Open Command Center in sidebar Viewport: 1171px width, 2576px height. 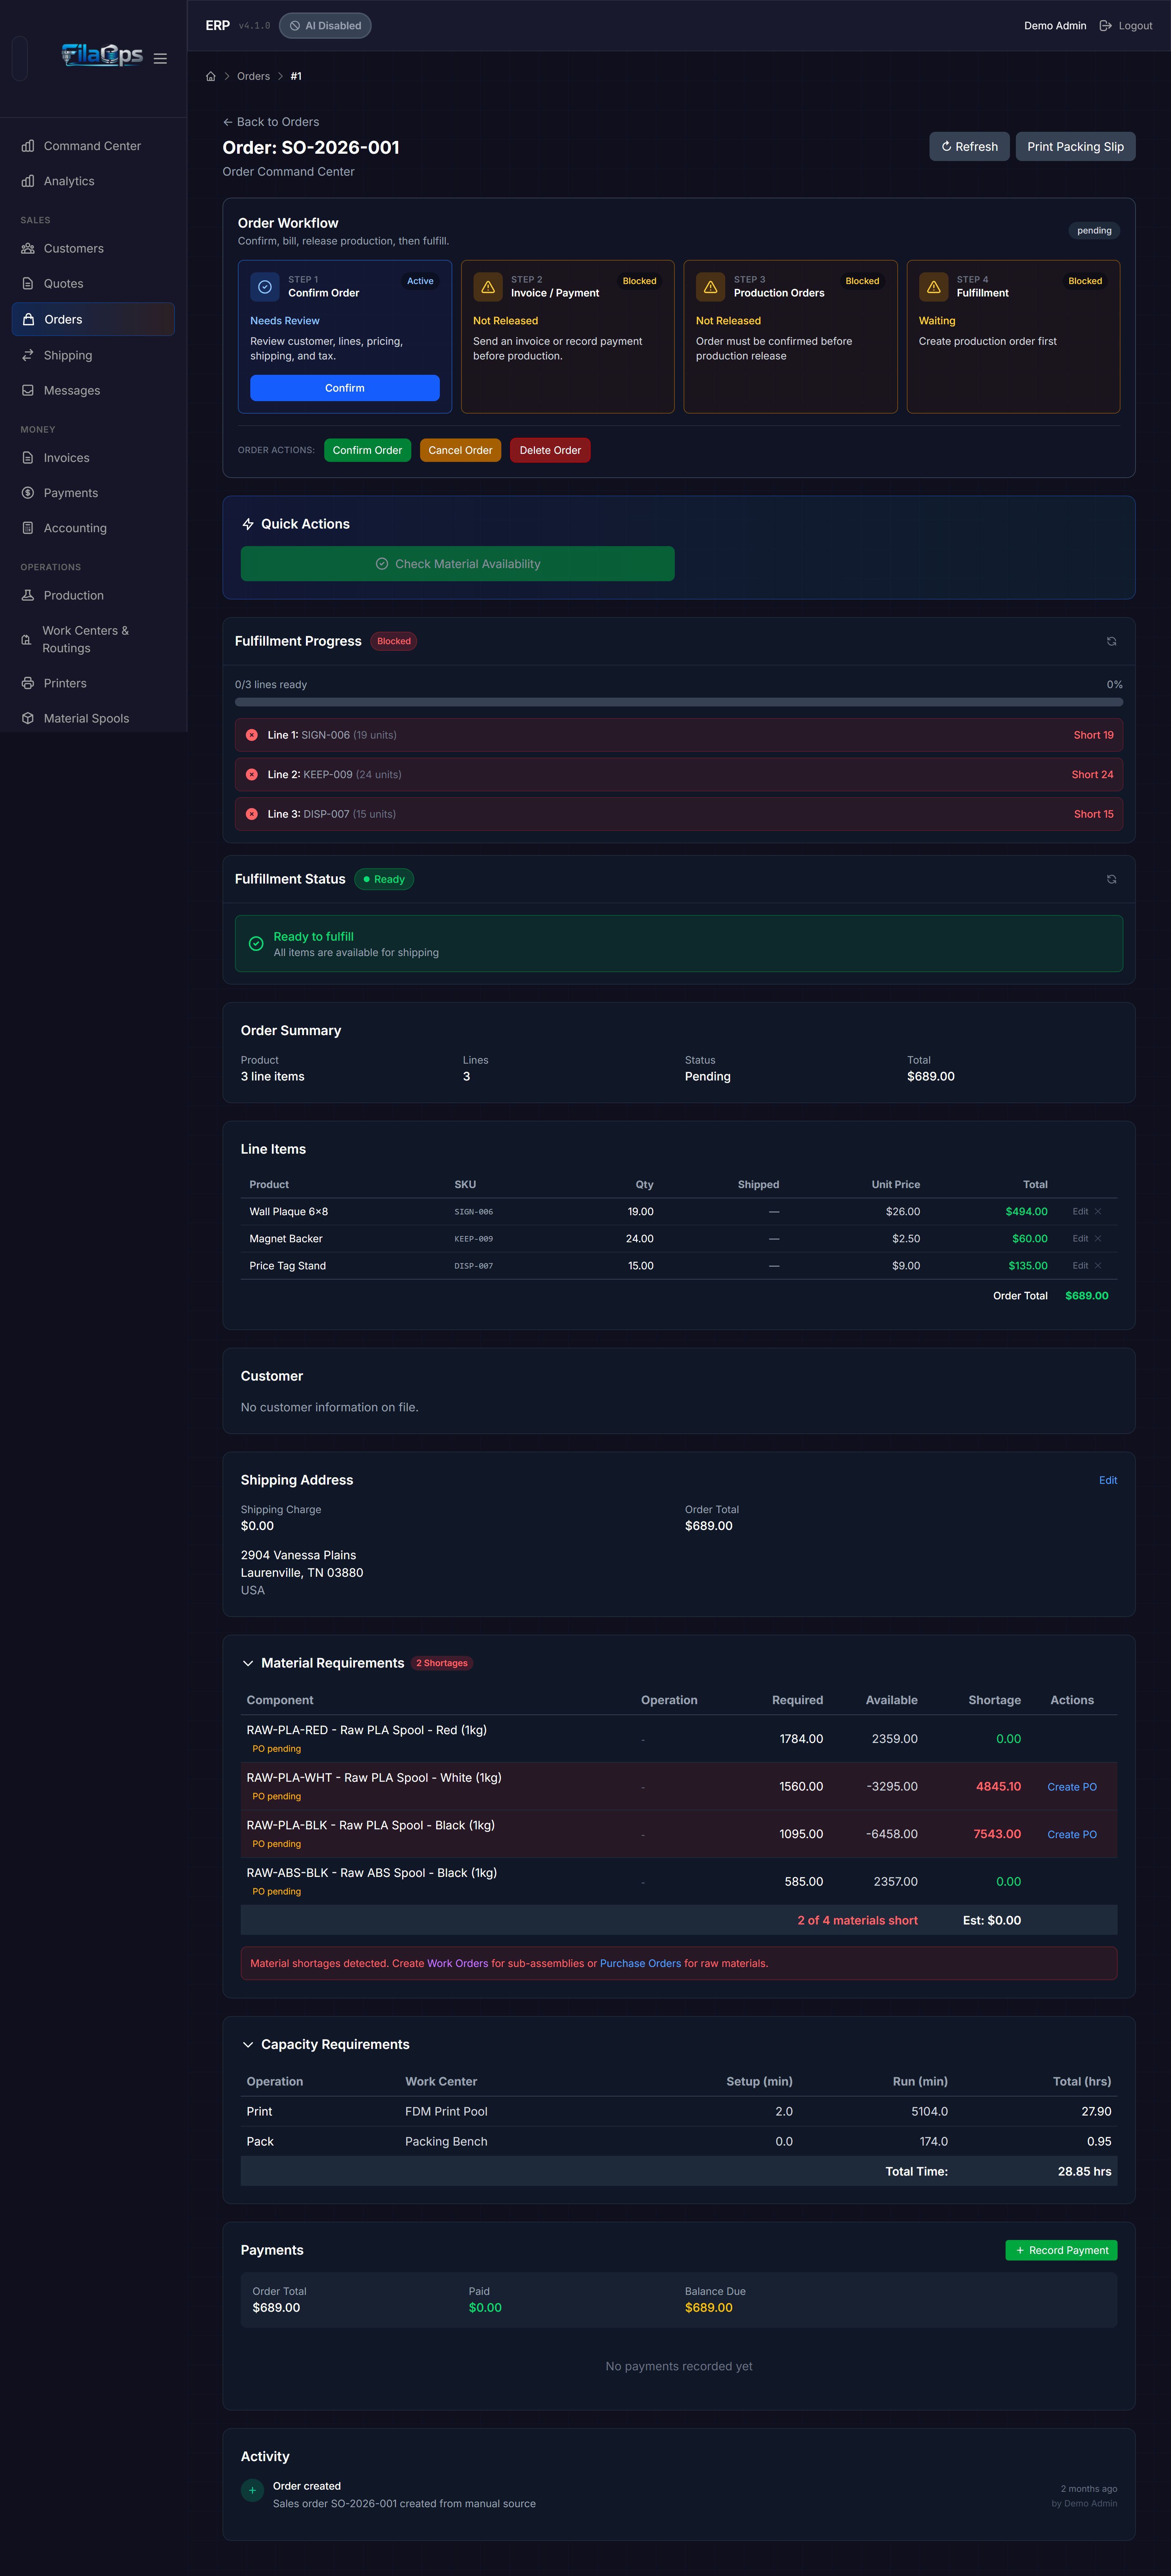(93, 146)
